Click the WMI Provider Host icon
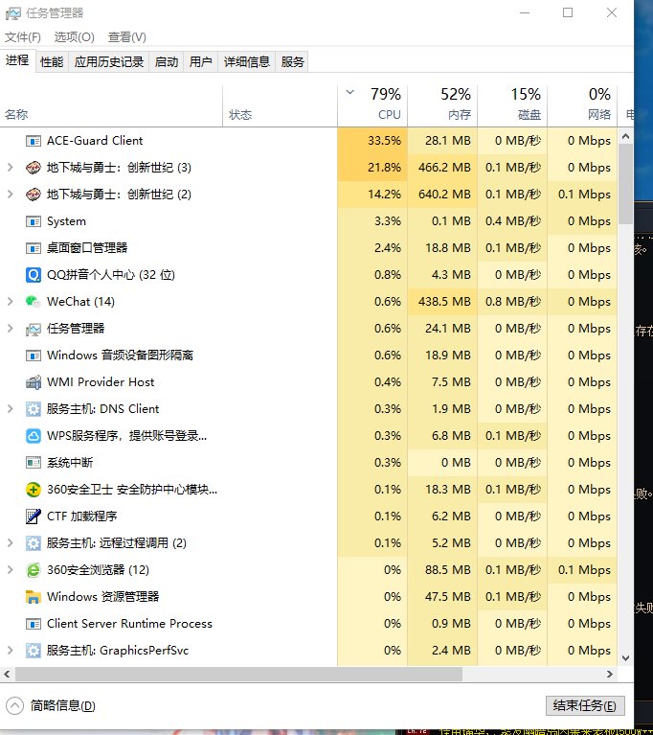 pos(34,382)
